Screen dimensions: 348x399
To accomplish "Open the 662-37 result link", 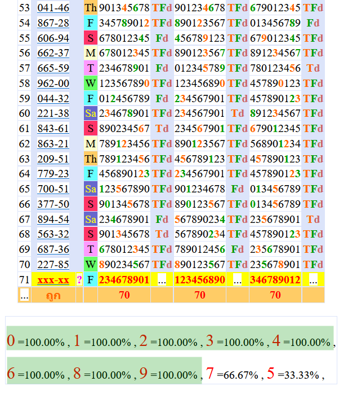I will pyautogui.click(x=53, y=53).
